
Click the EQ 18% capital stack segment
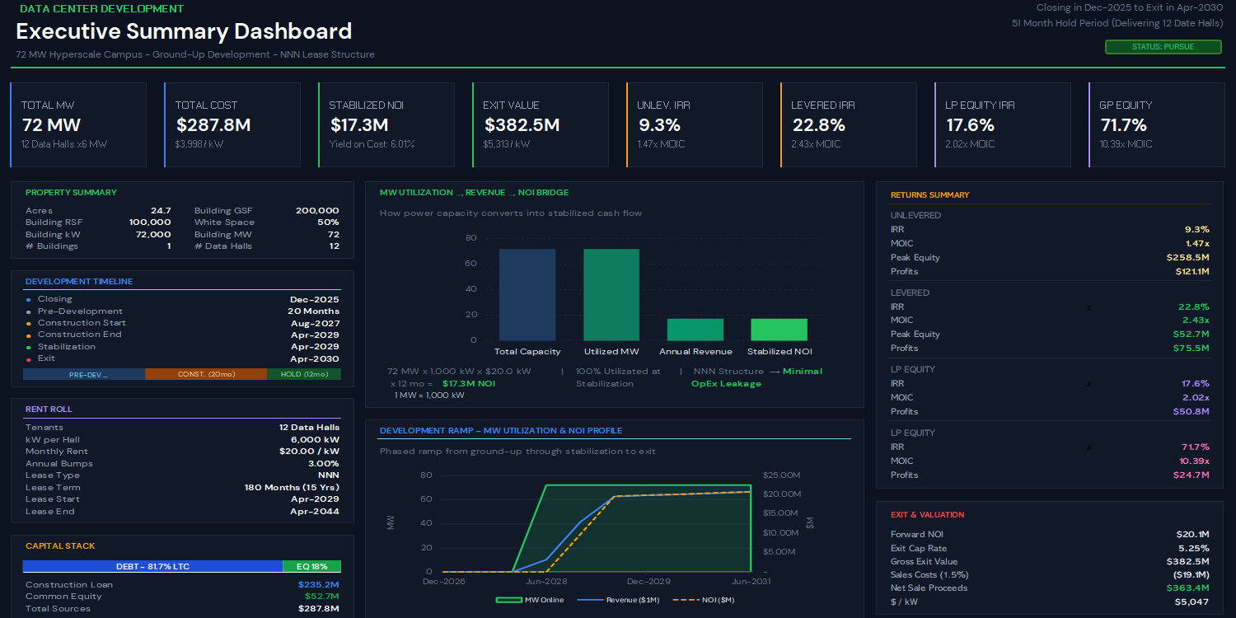pos(311,566)
